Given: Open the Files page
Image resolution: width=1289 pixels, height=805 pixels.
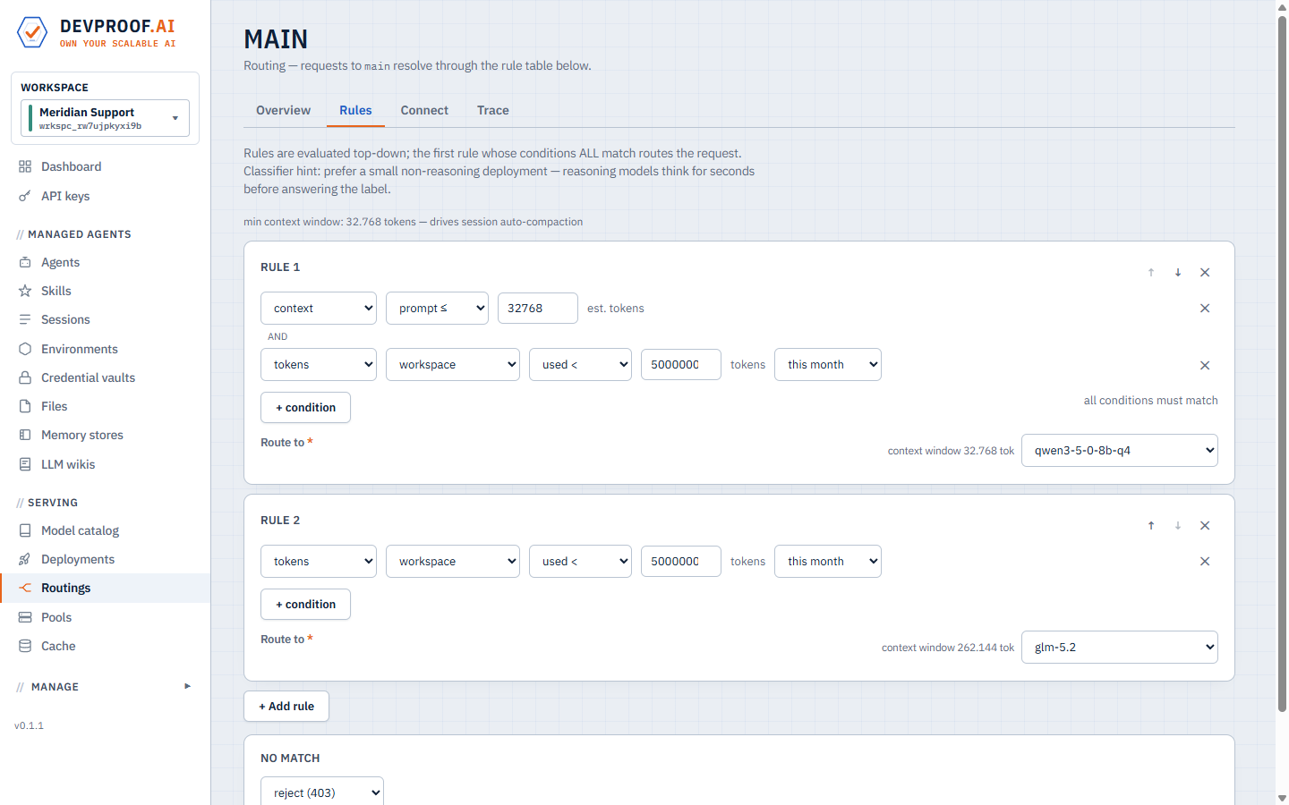Looking at the screenshot, I should point(105,406).
